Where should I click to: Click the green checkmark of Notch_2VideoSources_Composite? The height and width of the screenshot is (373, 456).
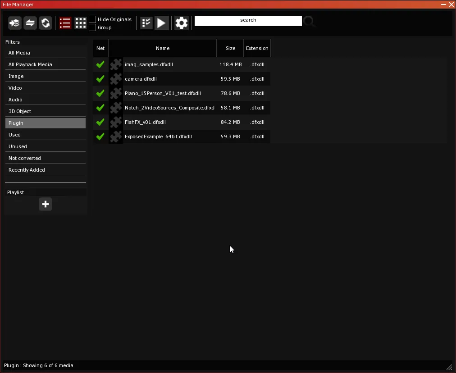pyautogui.click(x=100, y=108)
